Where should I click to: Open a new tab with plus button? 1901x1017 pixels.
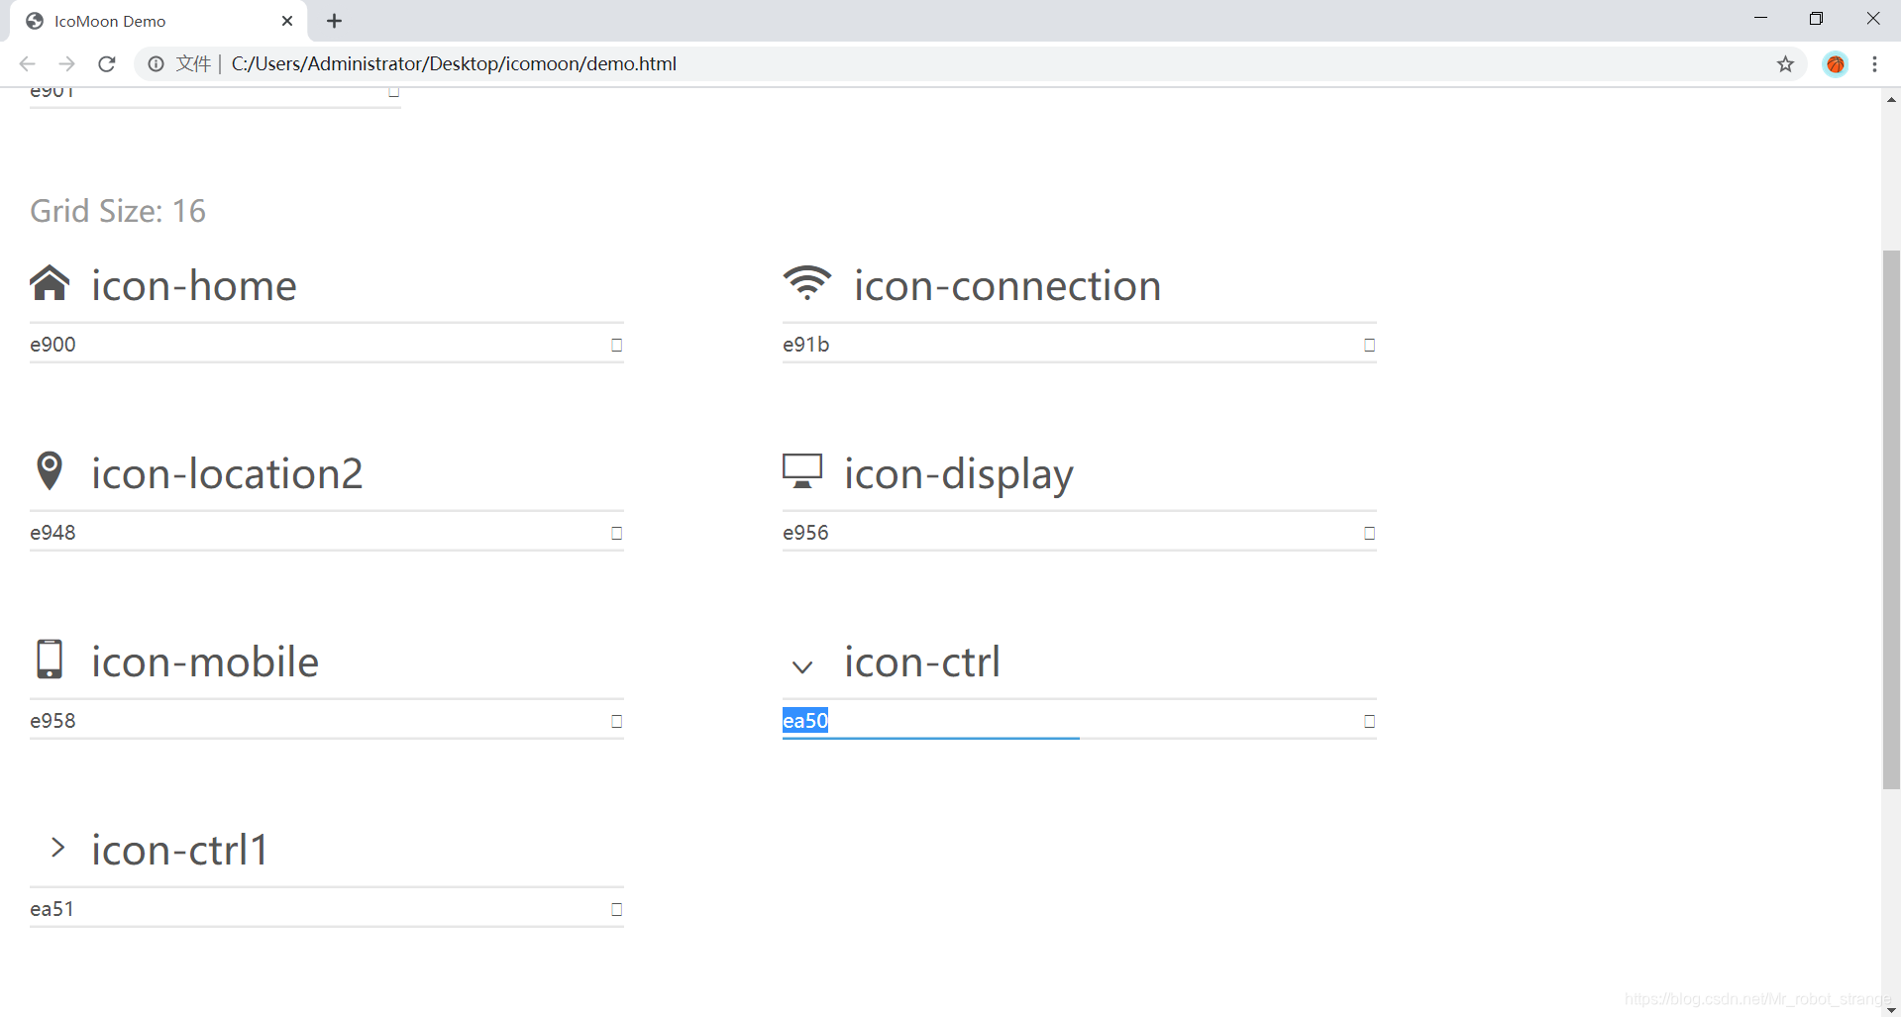pos(335,21)
